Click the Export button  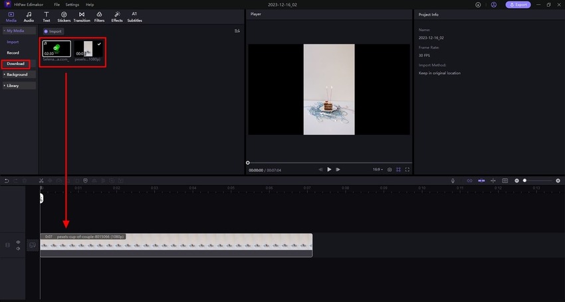[518, 5]
